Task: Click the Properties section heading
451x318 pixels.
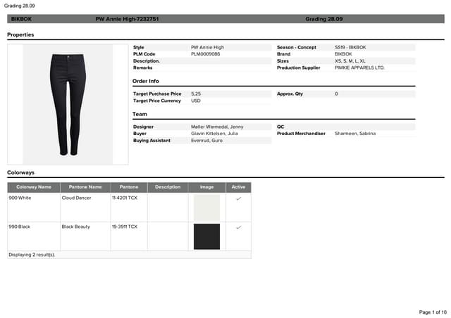Action: tap(20, 34)
